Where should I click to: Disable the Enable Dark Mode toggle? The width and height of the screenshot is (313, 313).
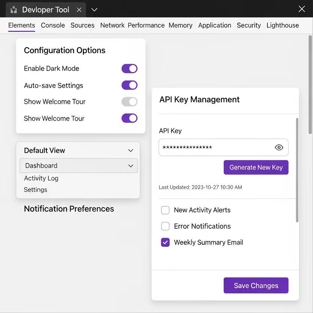click(129, 69)
